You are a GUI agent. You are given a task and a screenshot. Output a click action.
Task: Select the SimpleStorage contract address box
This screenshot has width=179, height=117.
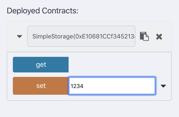pos(81,36)
